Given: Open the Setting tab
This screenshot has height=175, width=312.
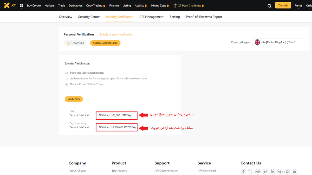Looking at the screenshot, I should click(175, 17).
